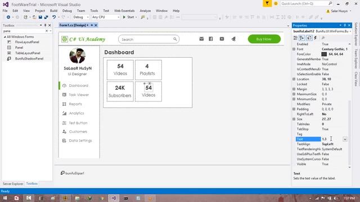
Task: Click the profile photo thumbnail
Action: [x=78, y=56]
